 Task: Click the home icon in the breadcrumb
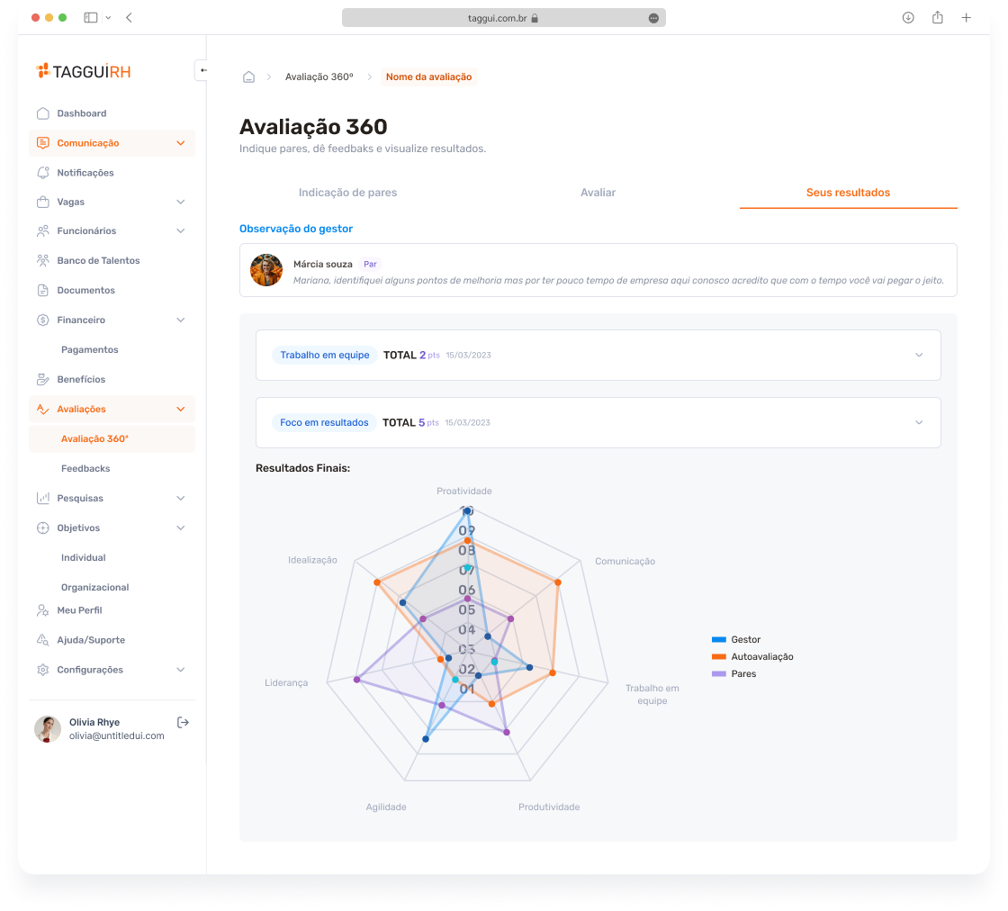click(248, 77)
